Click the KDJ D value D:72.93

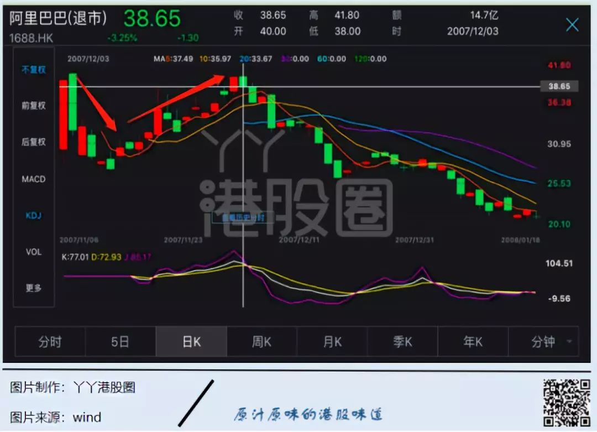[x=106, y=257]
